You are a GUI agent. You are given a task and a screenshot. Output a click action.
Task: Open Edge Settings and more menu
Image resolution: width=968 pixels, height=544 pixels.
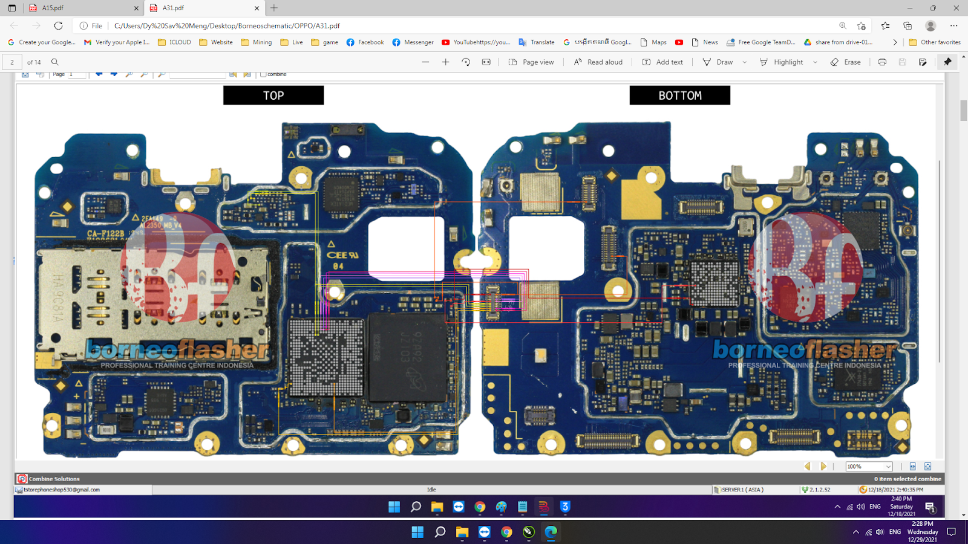click(953, 25)
